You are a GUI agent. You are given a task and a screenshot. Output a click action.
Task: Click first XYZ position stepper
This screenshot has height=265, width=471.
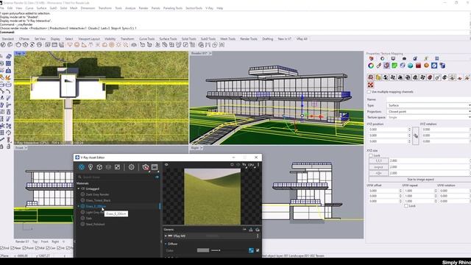pyautogui.click(x=409, y=130)
